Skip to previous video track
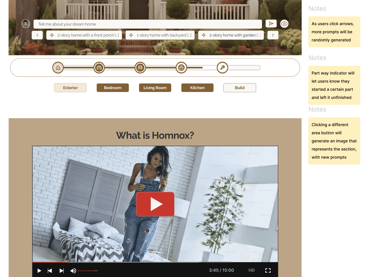The image size is (370, 277). pos(50,271)
